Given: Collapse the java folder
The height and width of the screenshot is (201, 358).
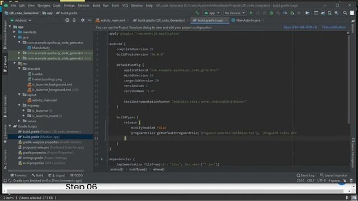Looking at the screenshot, I should tap(15, 37).
